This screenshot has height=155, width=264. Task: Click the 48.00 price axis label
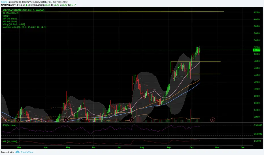257,61
